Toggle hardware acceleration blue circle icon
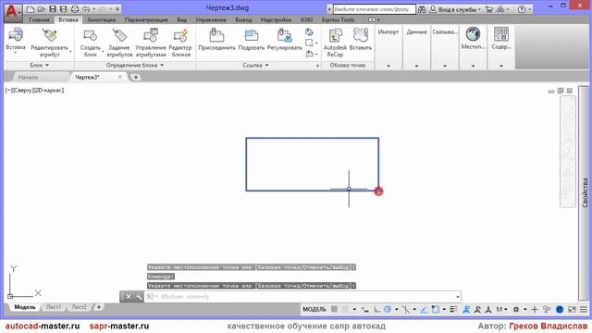The width and height of the screenshot is (592, 333). pos(560,309)
